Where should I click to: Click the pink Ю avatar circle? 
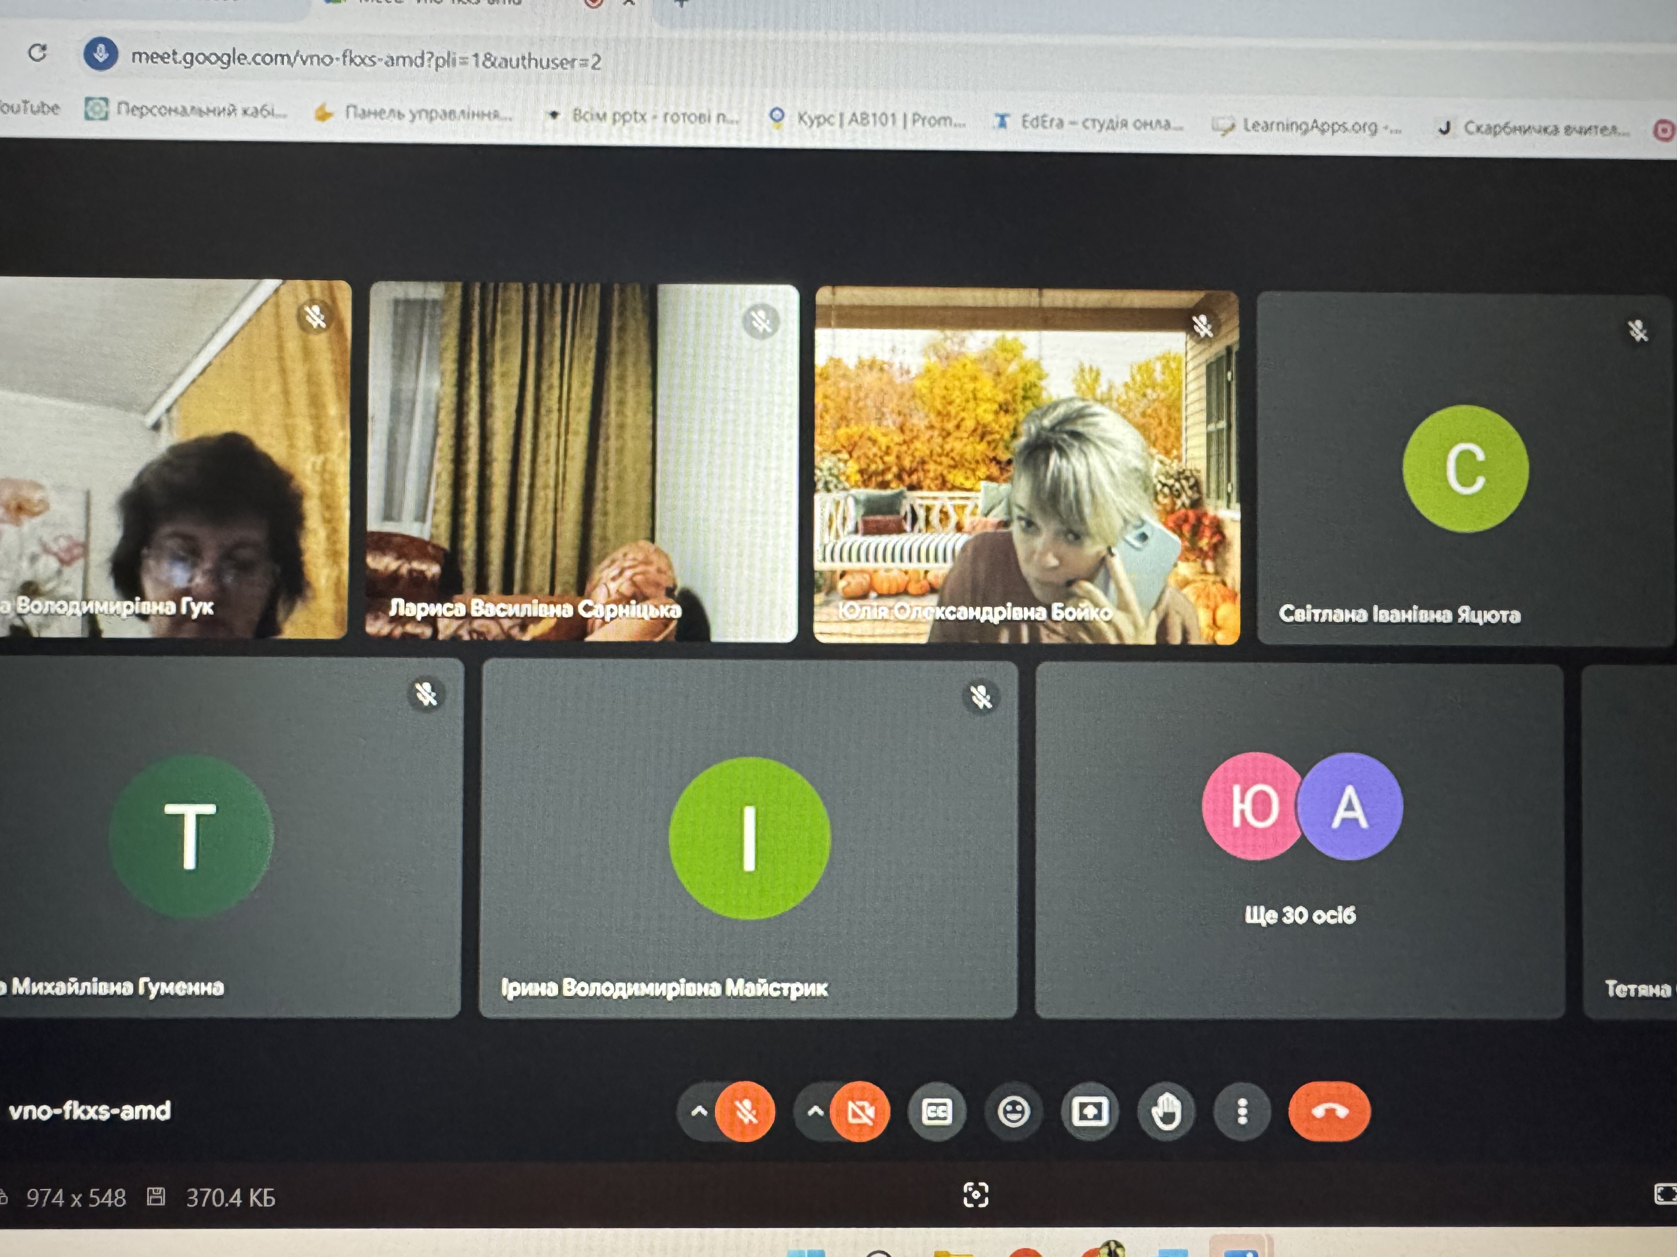pos(1252,806)
